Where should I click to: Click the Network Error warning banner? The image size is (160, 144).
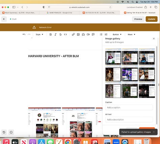[80, 27]
